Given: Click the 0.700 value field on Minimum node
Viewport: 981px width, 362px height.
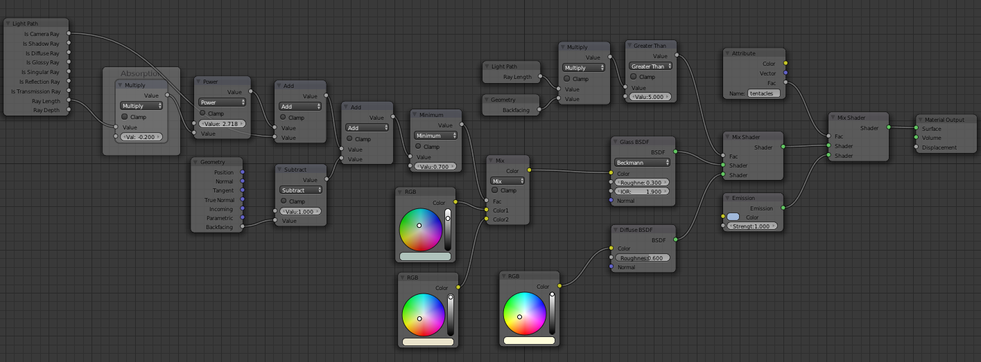Looking at the screenshot, I should pyautogui.click(x=435, y=167).
